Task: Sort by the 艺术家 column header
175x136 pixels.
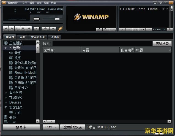Action: tap(62, 50)
